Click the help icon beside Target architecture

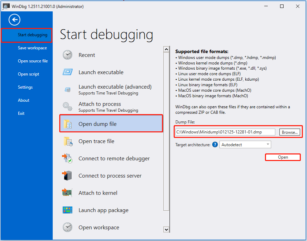point(215,144)
